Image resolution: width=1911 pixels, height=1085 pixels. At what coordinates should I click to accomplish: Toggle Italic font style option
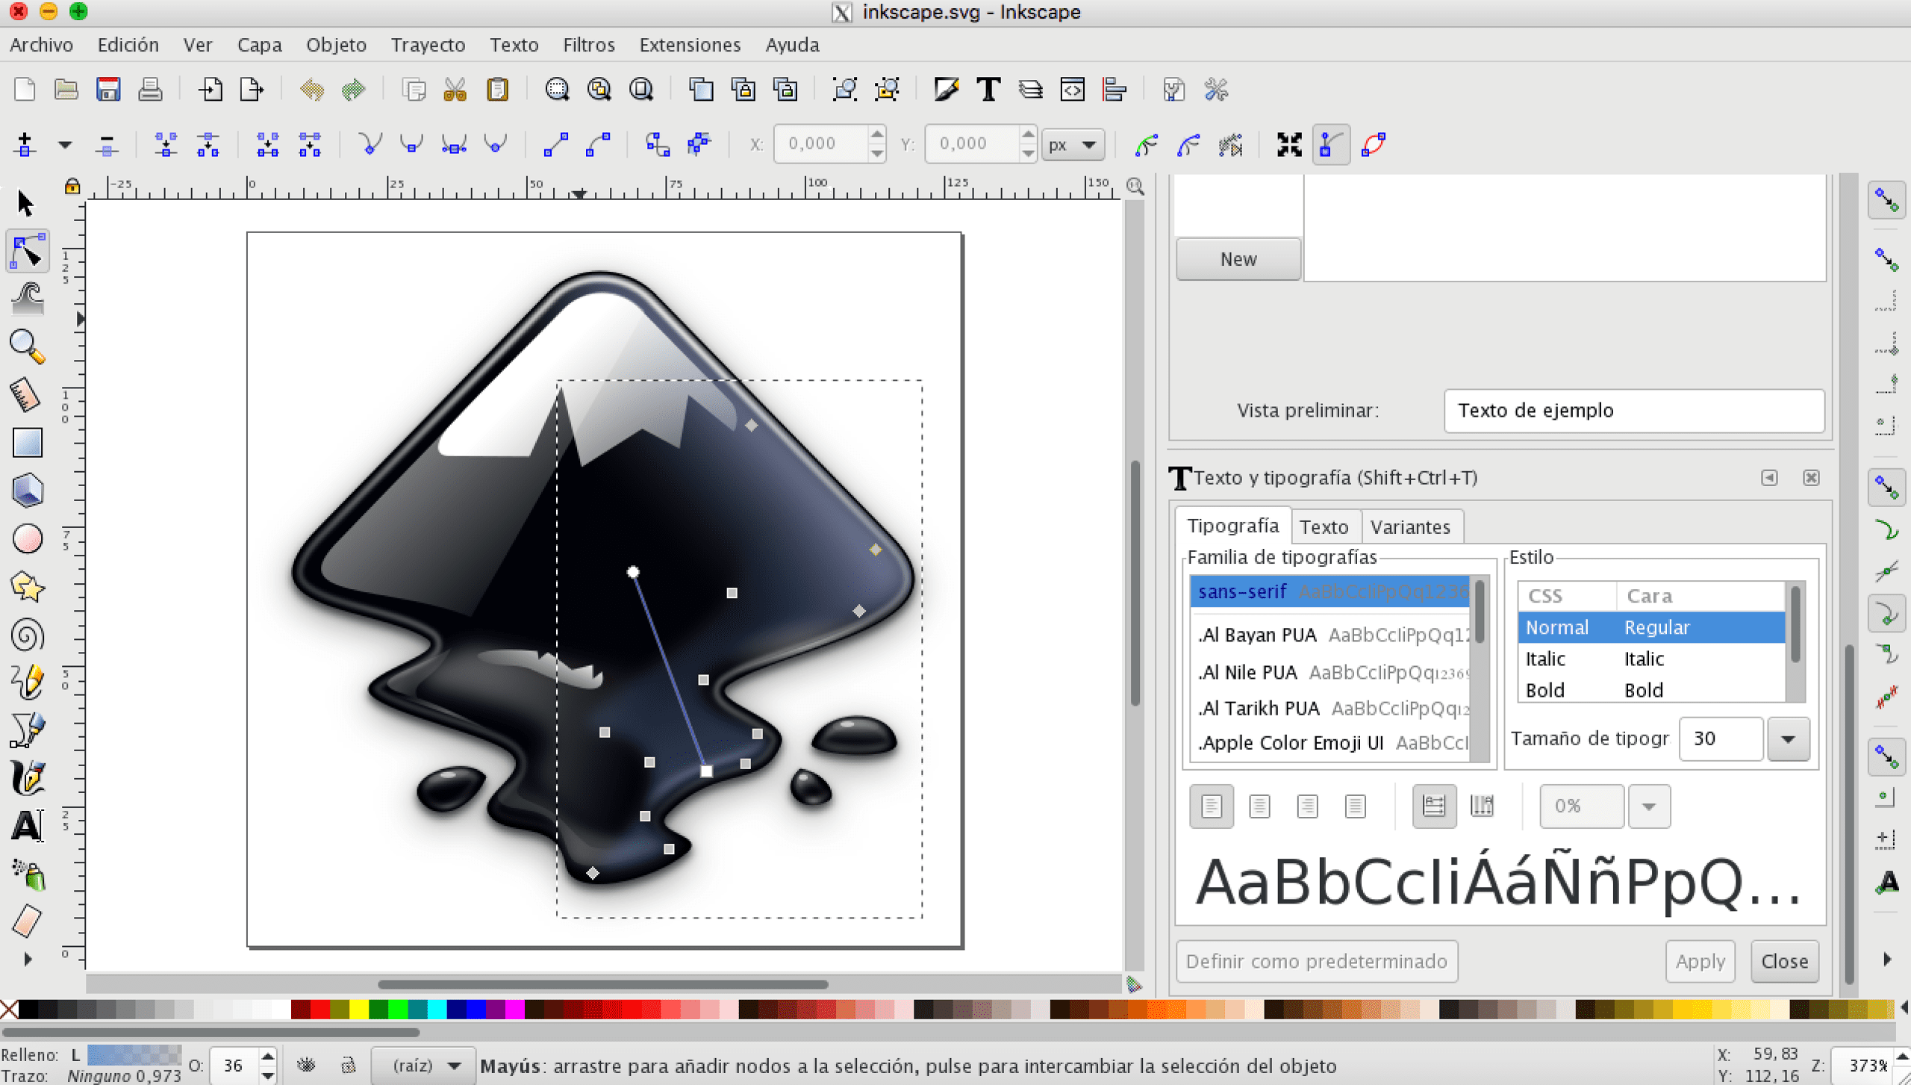[x=1648, y=658]
